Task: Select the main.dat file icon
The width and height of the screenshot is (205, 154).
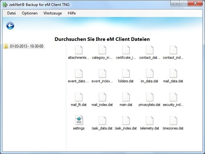Action: [x=126, y=97]
